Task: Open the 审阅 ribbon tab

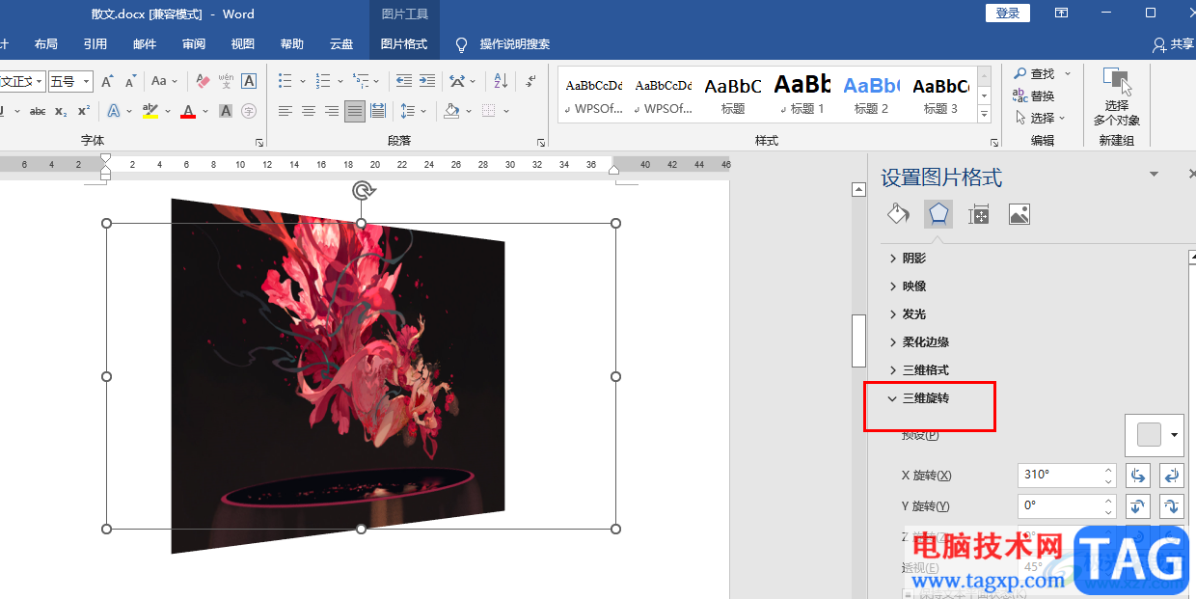Action: (194, 43)
